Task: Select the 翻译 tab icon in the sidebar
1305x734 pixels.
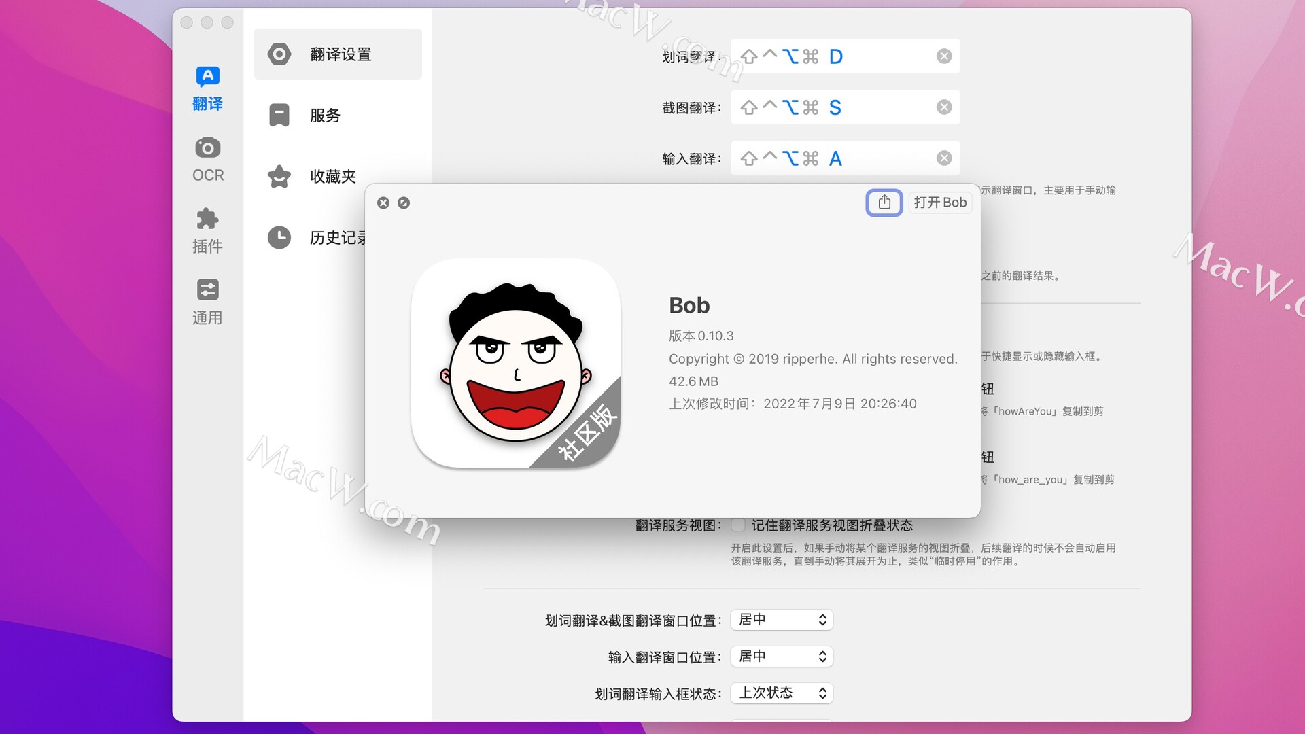Action: click(x=207, y=76)
